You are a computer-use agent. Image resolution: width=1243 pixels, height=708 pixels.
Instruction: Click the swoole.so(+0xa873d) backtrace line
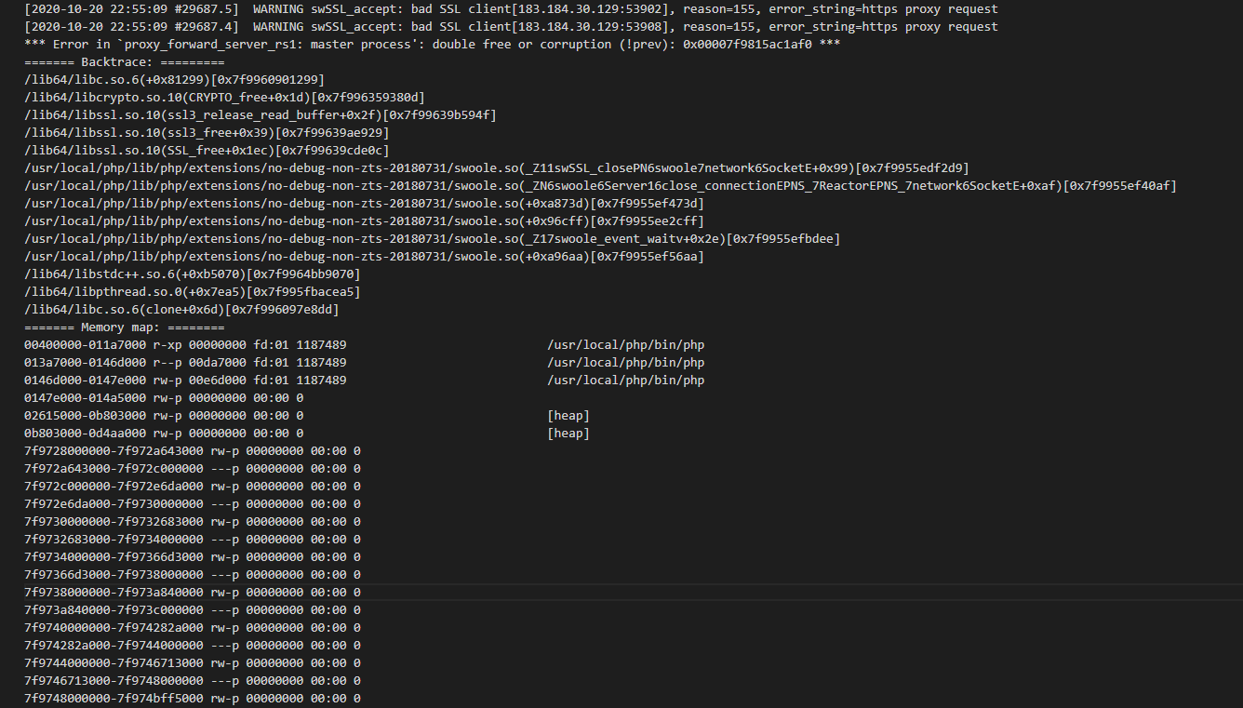(x=364, y=204)
